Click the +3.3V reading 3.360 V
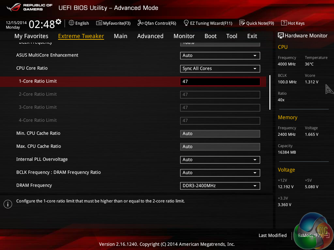 (x=284, y=204)
